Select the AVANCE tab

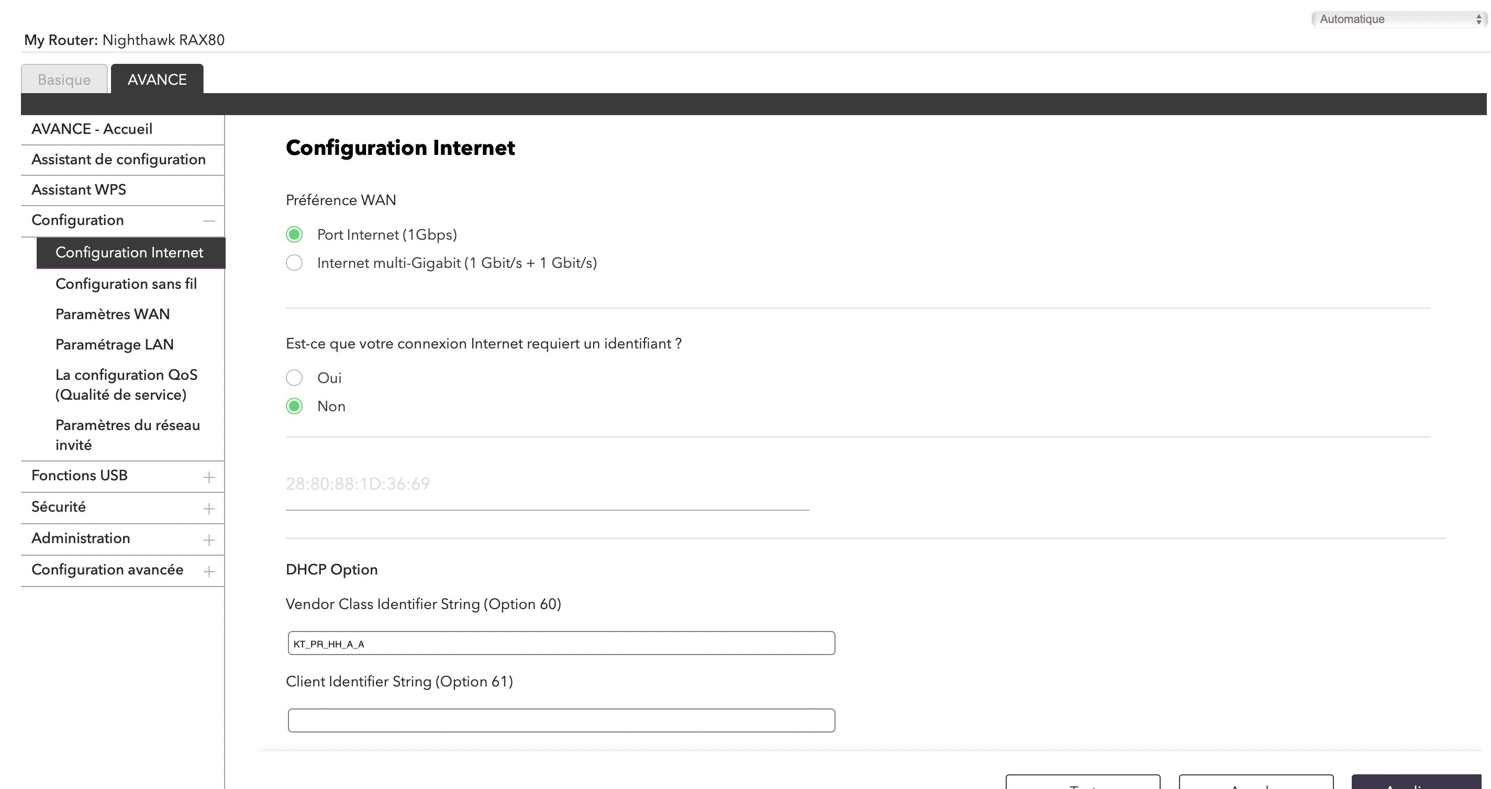(x=157, y=79)
